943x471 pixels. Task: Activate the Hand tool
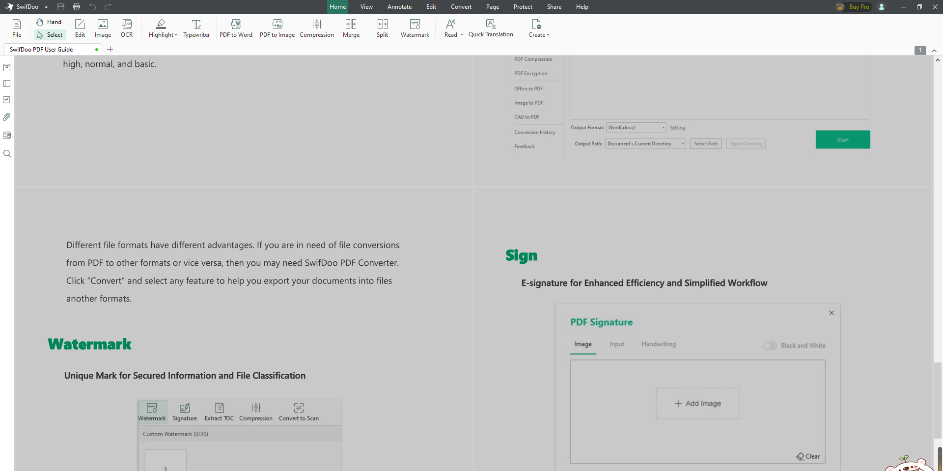(x=49, y=22)
